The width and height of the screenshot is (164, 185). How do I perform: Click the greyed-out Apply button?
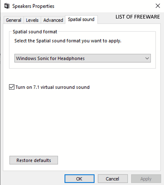click(x=146, y=179)
